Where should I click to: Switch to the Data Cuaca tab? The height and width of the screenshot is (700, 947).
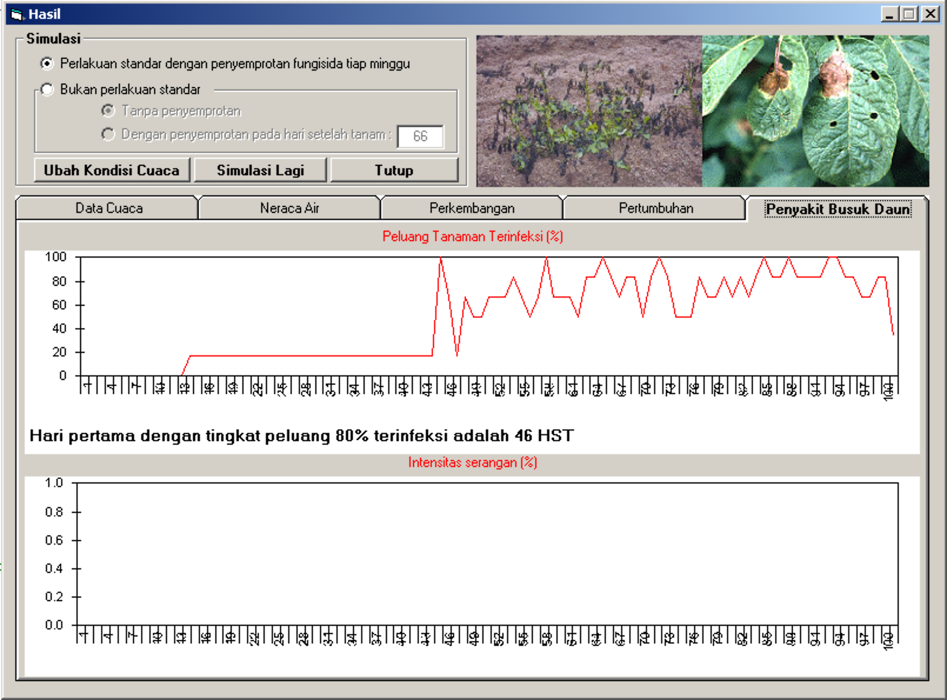pyautogui.click(x=109, y=208)
